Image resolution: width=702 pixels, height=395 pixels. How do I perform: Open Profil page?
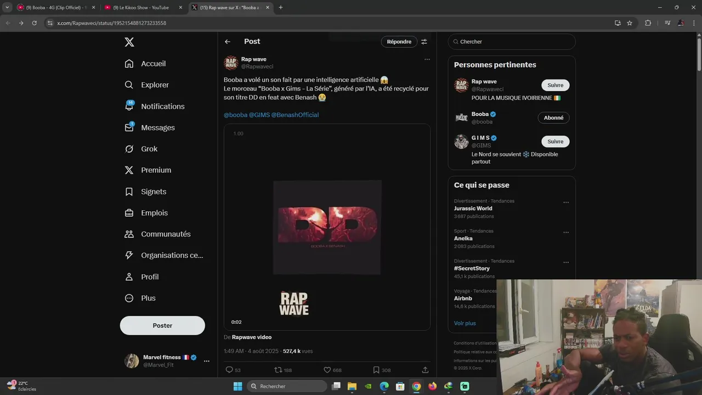click(141, 277)
